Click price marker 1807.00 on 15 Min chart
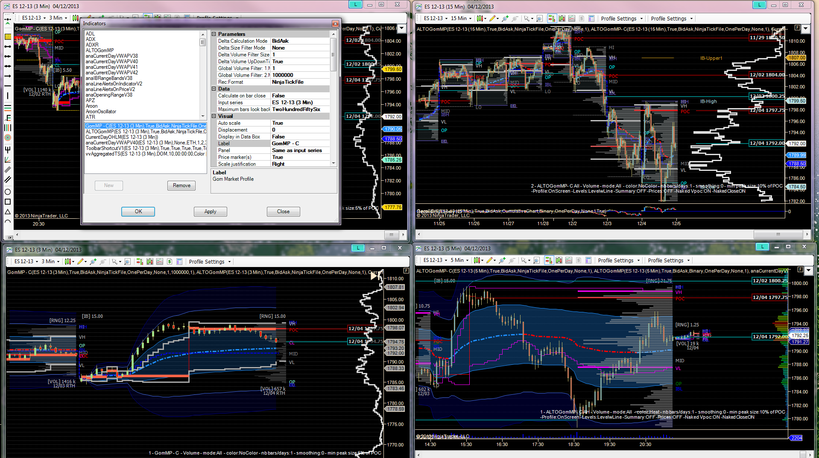This screenshot has width=819, height=458. (x=797, y=58)
